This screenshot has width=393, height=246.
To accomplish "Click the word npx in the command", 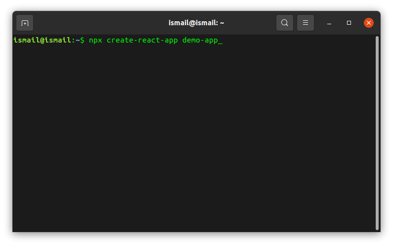I will (95, 41).
